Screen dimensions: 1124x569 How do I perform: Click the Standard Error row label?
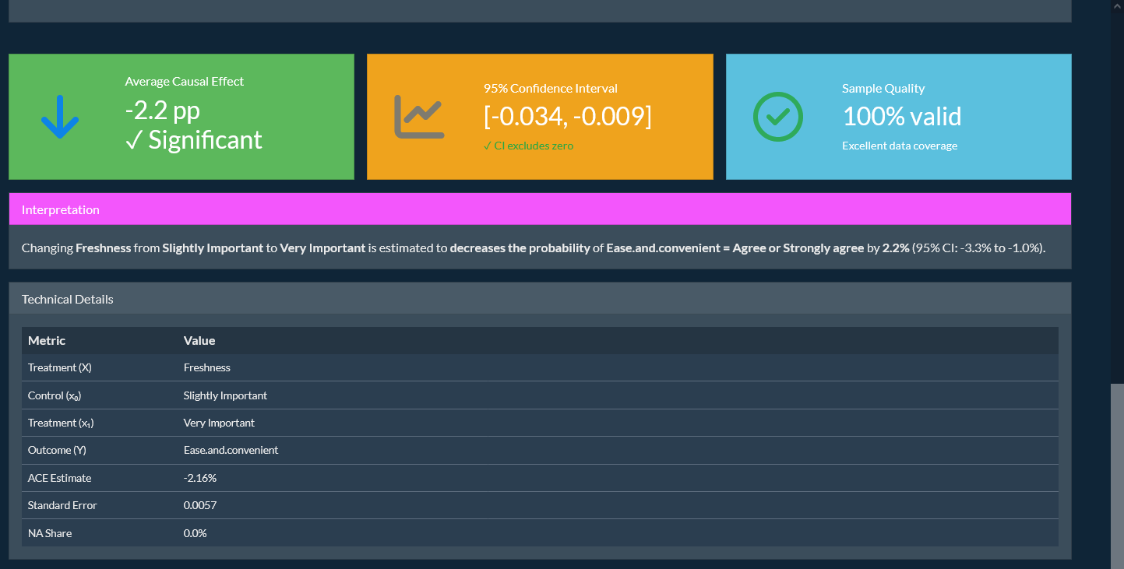point(62,505)
